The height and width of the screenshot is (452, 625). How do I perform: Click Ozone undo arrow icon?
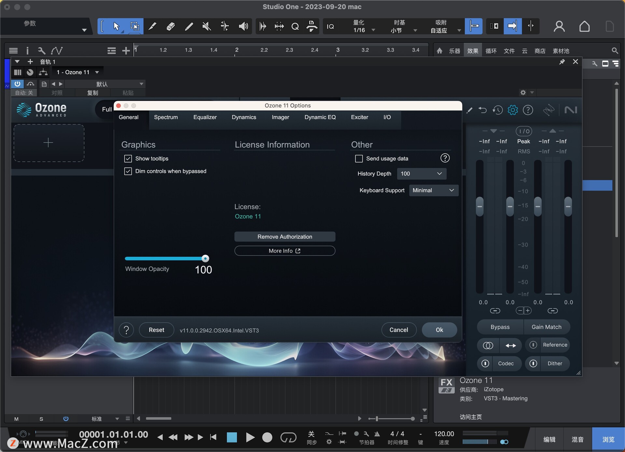(482, 110)
